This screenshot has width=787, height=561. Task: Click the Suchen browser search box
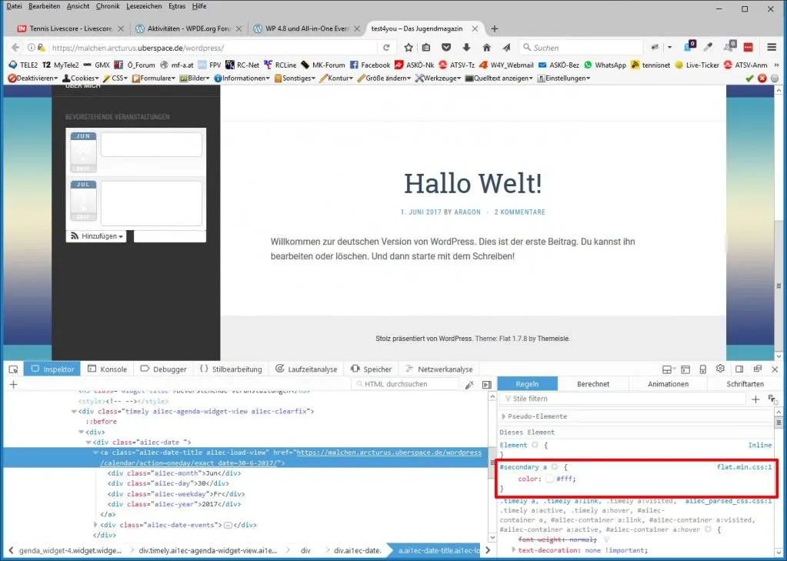582,48
